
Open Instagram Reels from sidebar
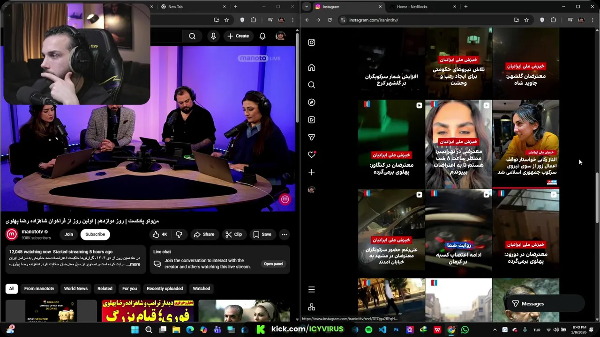click(311, 120)
